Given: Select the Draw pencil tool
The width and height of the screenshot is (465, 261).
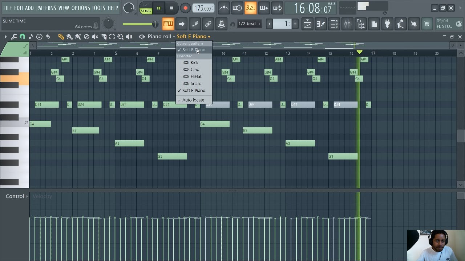Looking at the screenshot, I should pyautogui.click(x=61, y=37).
